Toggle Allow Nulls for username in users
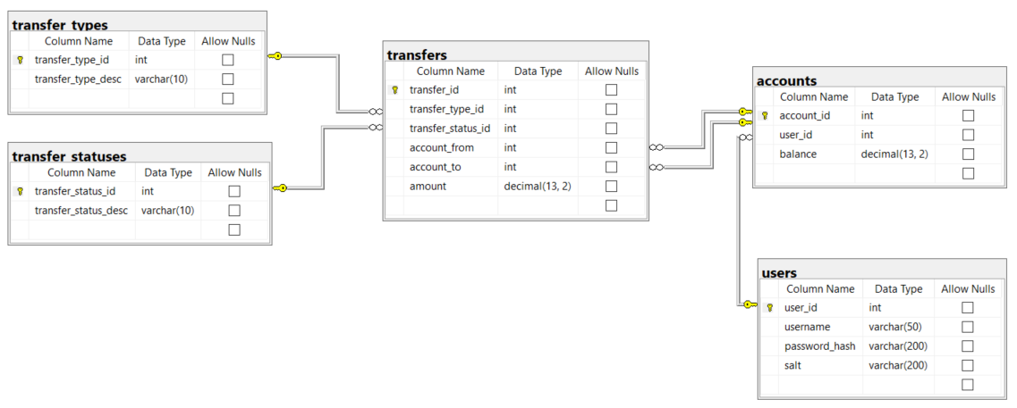1017x408 pixels. [968, 327]
